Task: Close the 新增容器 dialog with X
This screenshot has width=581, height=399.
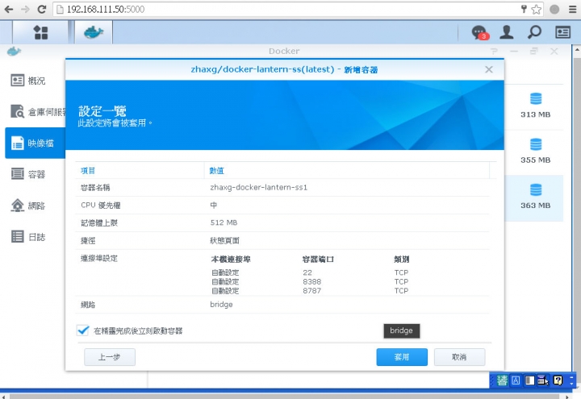Action: click(x=489, y=69)
